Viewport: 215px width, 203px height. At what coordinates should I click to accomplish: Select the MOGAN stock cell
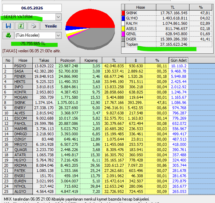point(23,97)
